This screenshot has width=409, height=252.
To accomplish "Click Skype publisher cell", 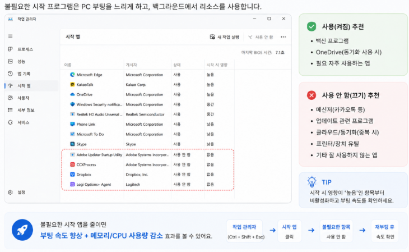I will [x=131, y=144].
